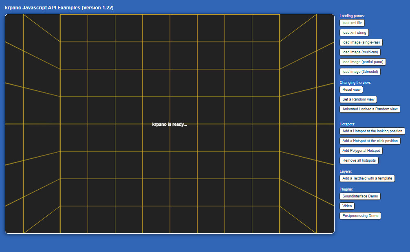This screenshot has height=252, width=410.
Task: Click the 'krpano is ready...' text in viewer
Action: tap(170, 124)
